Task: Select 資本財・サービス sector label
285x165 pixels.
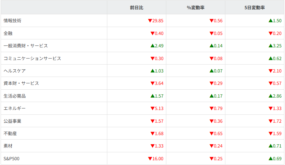Action: click(21, 83)
